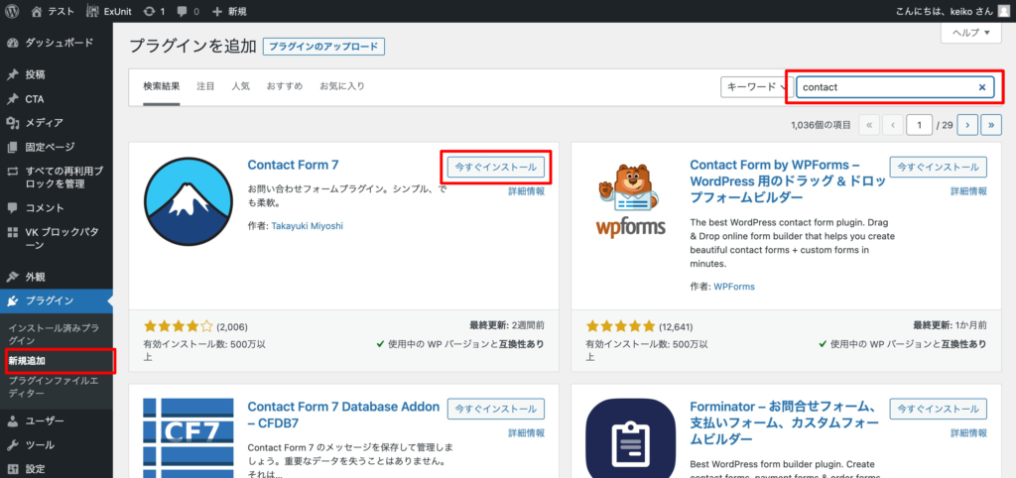
Task: Open Contact Form 7 Database Addon title
Action: point(343,416)
